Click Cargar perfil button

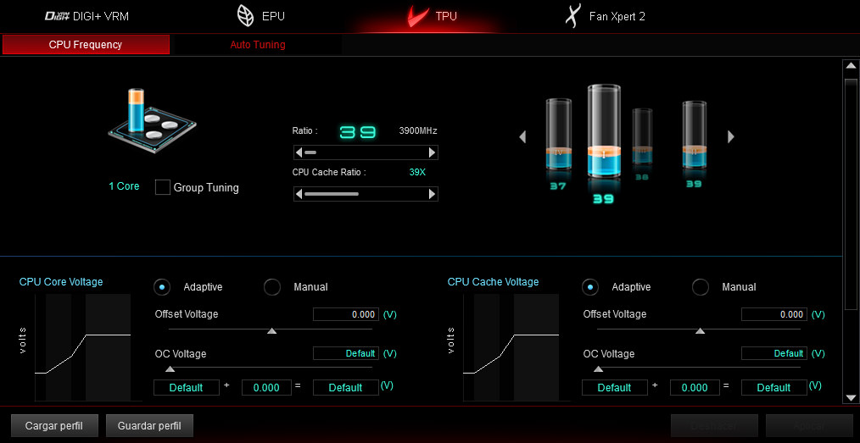[54, 425]
